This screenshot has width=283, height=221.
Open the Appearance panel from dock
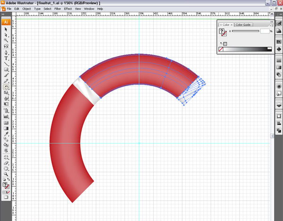(279, 86)
